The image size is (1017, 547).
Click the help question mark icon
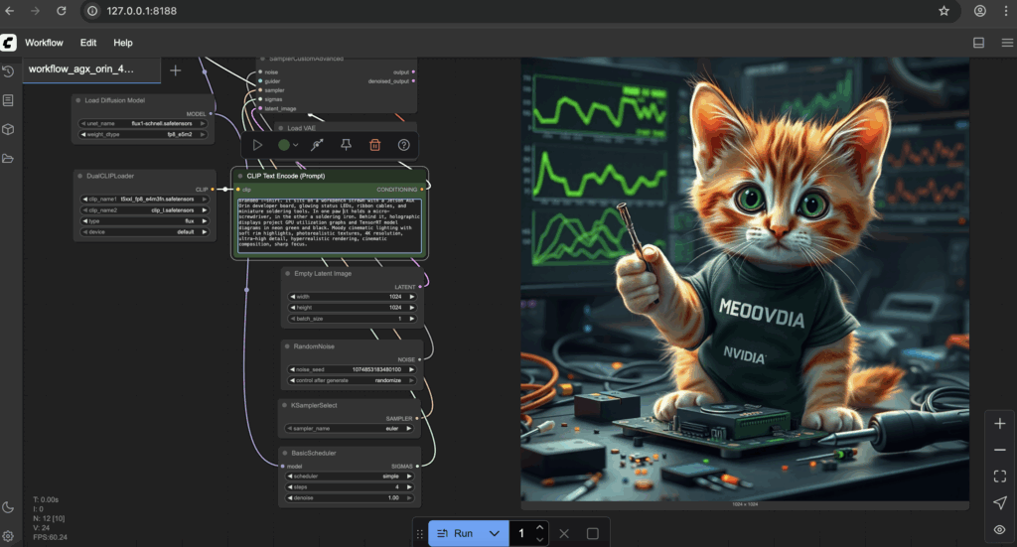point(403,145)
